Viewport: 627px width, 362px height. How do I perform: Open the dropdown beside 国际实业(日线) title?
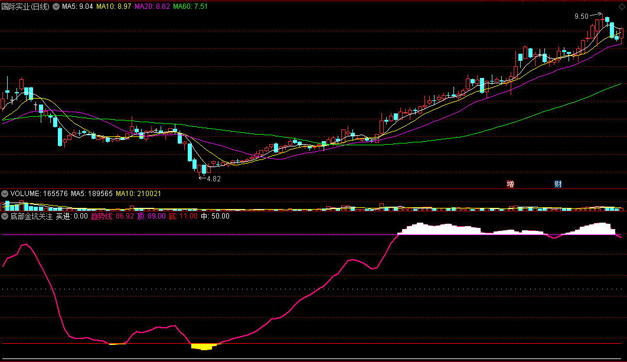pos(56,6)
